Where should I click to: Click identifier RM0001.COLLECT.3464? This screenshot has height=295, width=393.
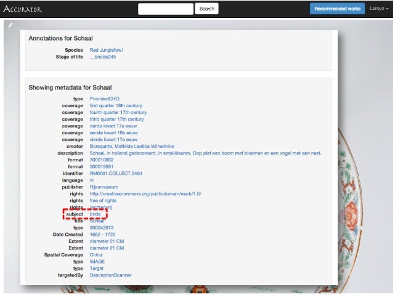click(116, 173)
